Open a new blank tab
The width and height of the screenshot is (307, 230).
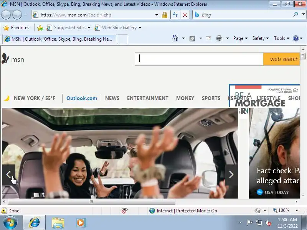[122, 39]
